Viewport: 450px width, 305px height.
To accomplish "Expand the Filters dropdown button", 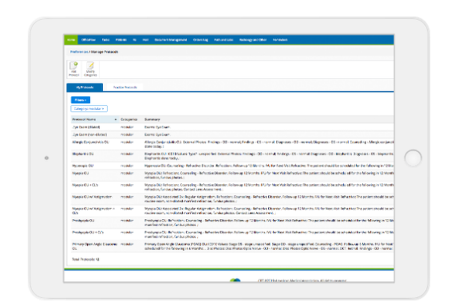I will click(81, 100).
